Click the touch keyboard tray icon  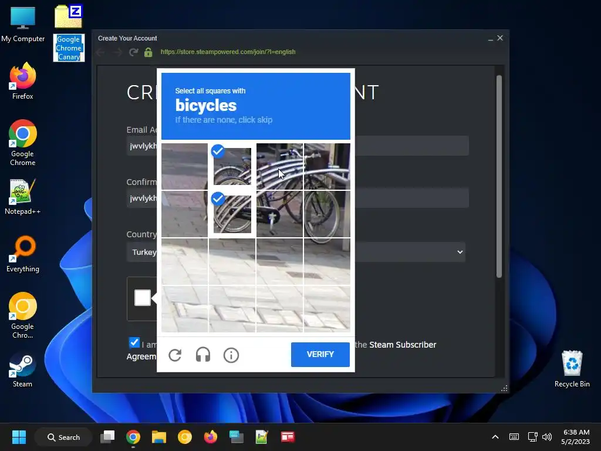pos(514,437)
